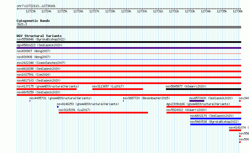Click the Cytogenetic Bands track title

pyautogui.click(x=33, y=21)
